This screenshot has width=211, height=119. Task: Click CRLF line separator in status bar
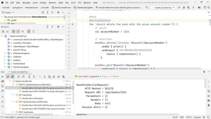pyautogui.click(x=182, y=117)
